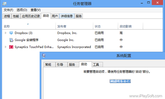Screen dimensions: 165x99
Task: Select the Dropbox (3) row name
Action: [x=23, y=33]
